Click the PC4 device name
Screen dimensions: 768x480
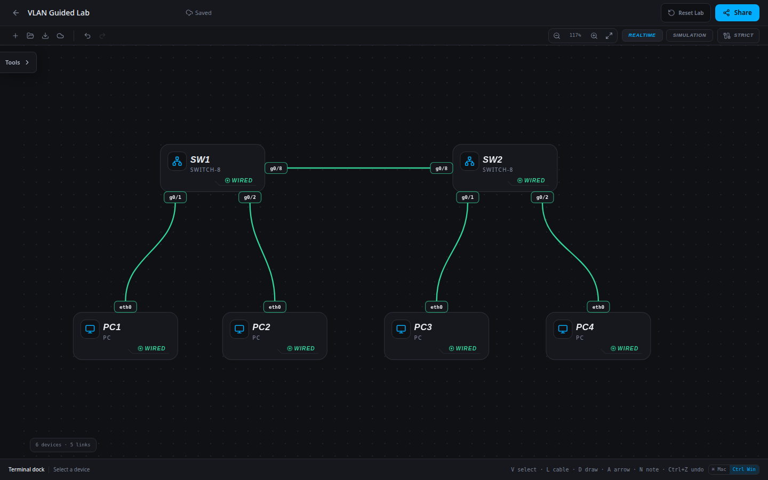[x=585, y=327]
